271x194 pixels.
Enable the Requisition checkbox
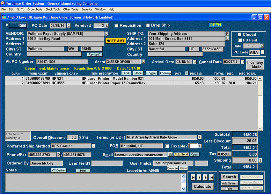[x=116, y=26]
